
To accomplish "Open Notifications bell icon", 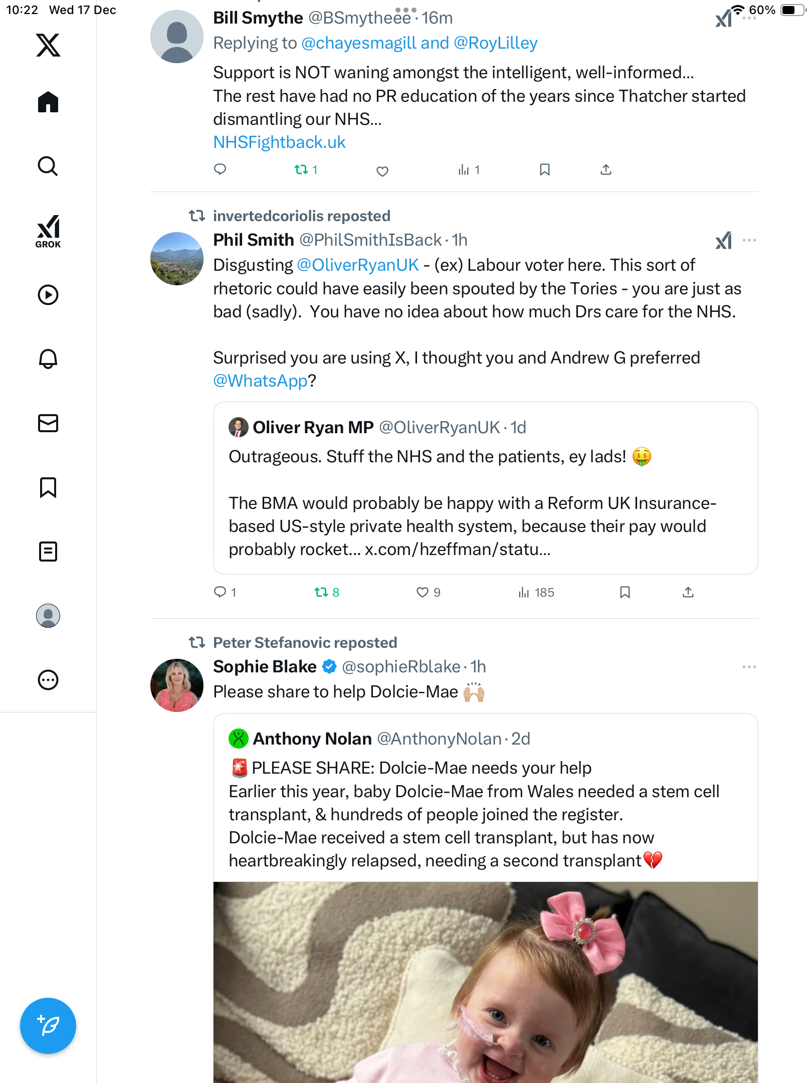I will (x=48, y=359).
